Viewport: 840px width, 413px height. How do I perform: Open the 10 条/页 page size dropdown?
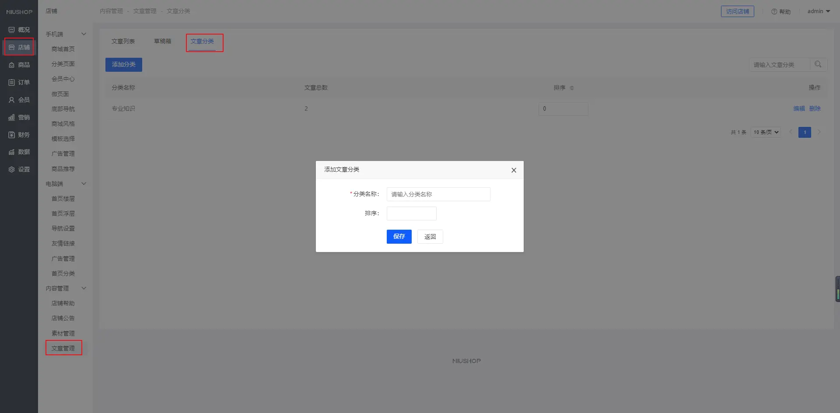(766, 132)
